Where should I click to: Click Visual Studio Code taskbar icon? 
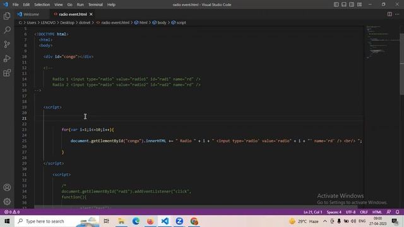click(x=165, y=221)
